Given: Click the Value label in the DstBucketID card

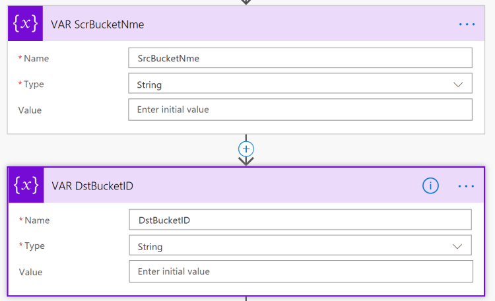Looking at the screenshot, I should pos(30,272).
